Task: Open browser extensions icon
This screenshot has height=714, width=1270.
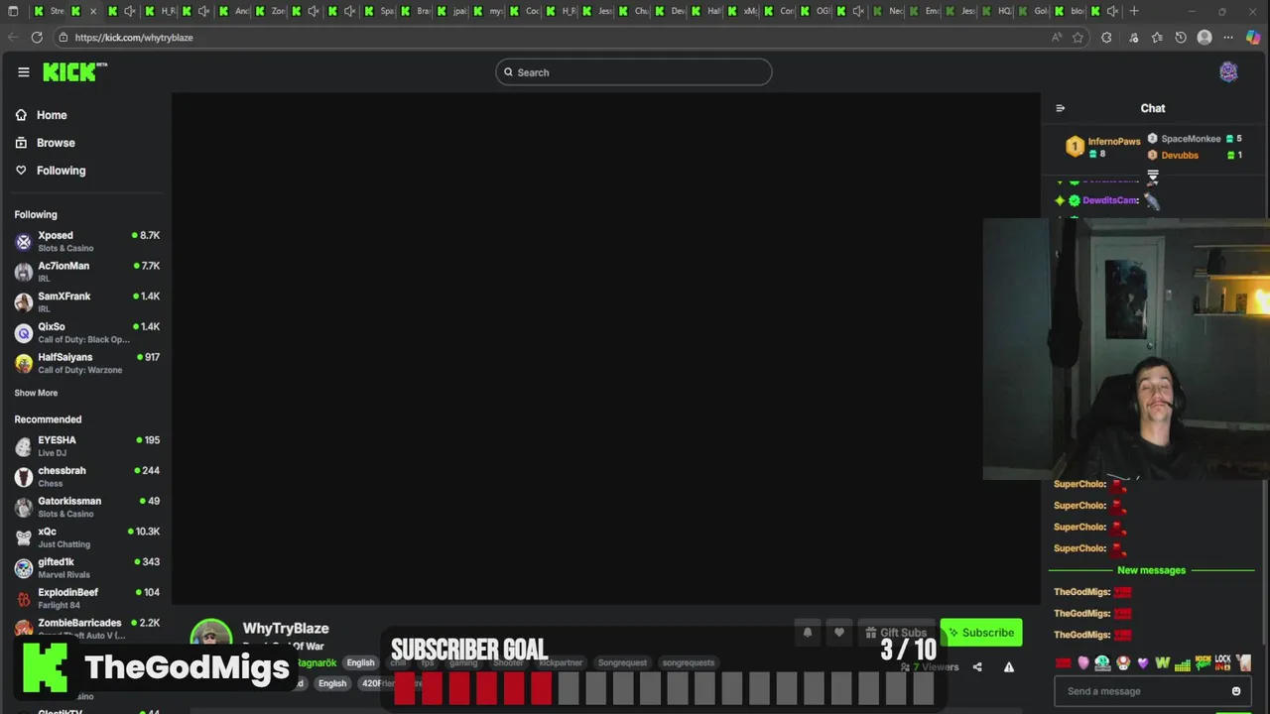Action: click(1106, 37)
